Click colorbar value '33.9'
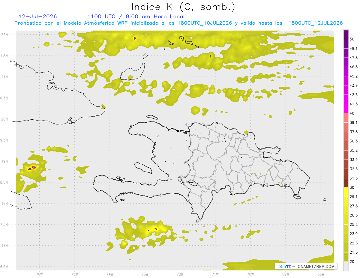 (x=354, y=160)
